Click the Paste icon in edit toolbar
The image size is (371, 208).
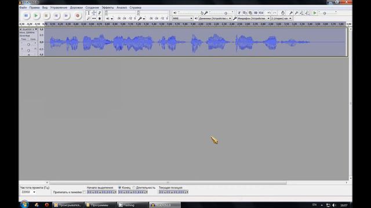point(250,13)
